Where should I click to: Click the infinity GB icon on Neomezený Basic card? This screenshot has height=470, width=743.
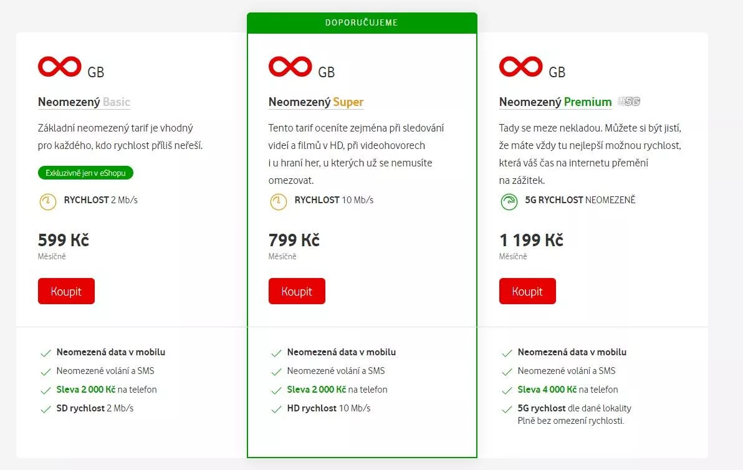click(59, 65)
